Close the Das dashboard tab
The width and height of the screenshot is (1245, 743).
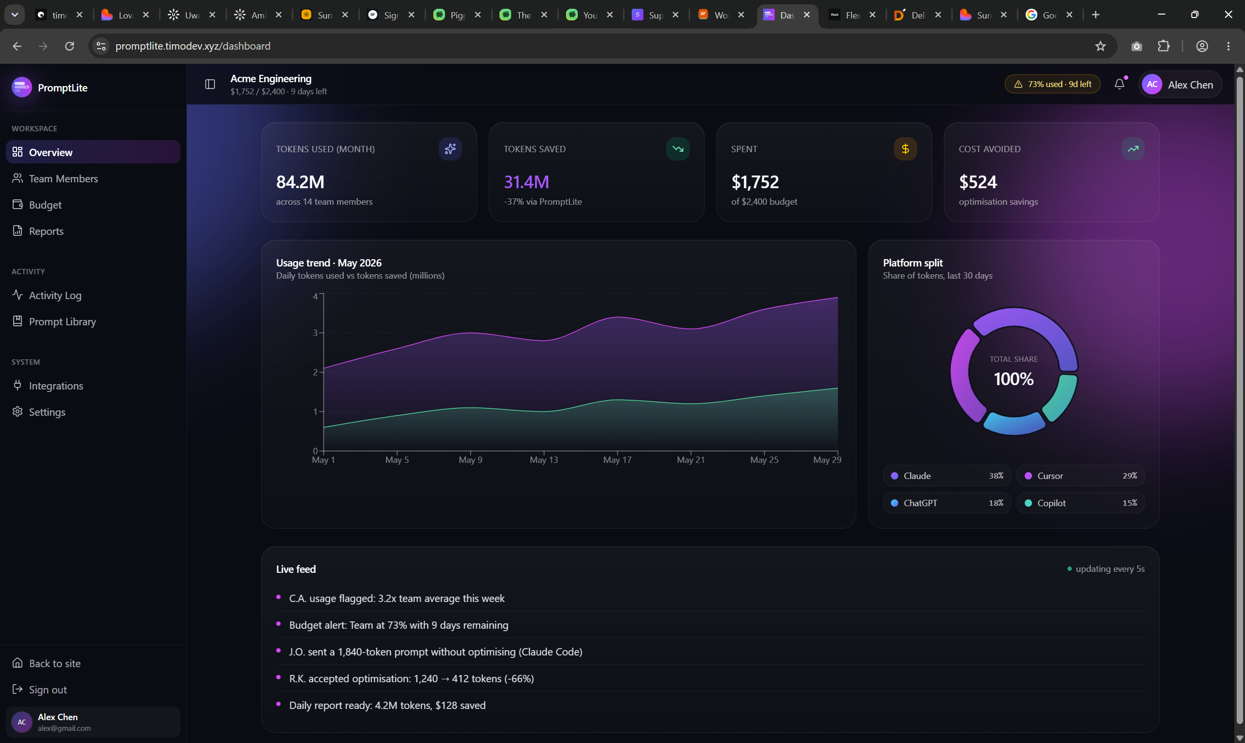point(807,15)
